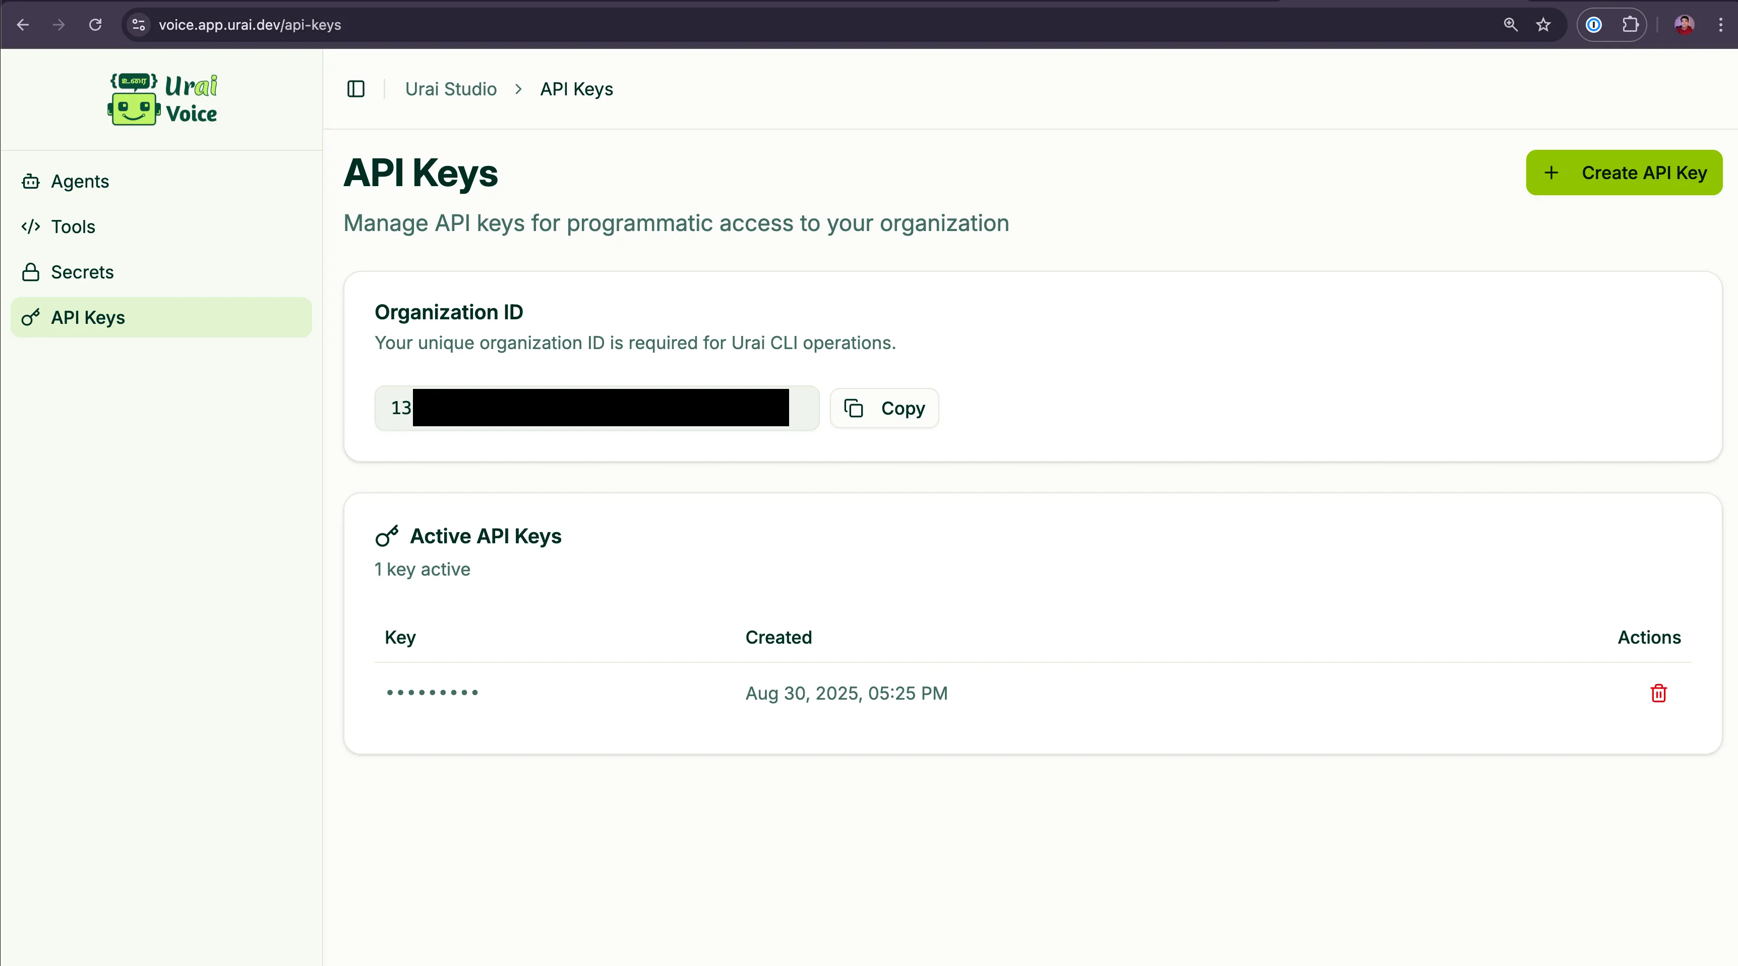Image resolution: width=1738 pixels, height=966 pixels.
Task: Open Tools in the sidebar
Action: (160, 227)
